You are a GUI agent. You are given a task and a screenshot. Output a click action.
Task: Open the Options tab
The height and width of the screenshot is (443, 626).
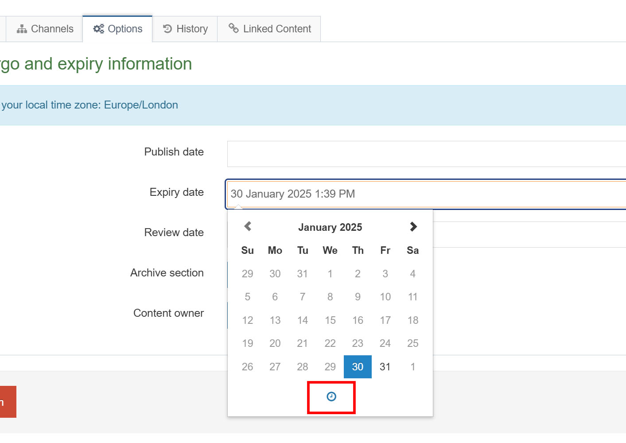(x=118, y=29)
